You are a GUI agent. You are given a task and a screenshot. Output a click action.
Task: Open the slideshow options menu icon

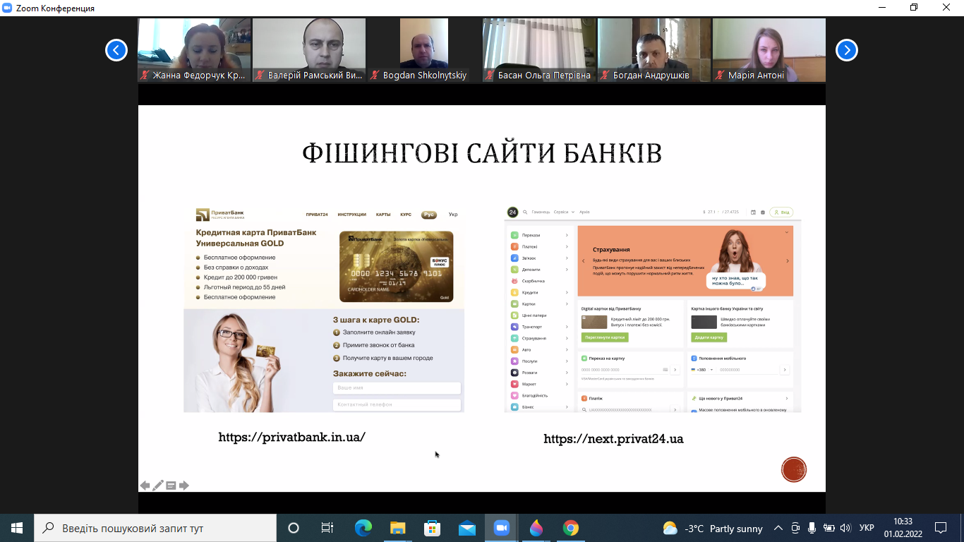[x=171, y=486]
